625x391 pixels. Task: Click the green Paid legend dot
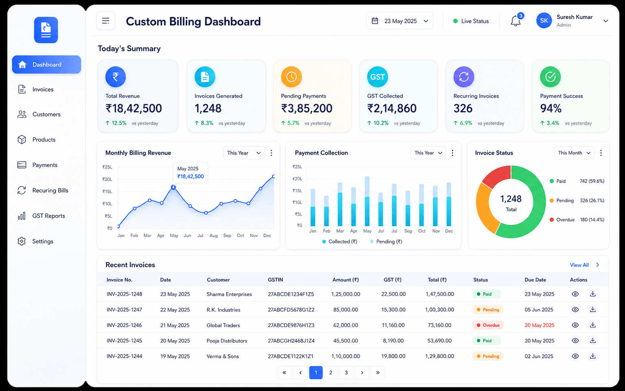[552, 181]
